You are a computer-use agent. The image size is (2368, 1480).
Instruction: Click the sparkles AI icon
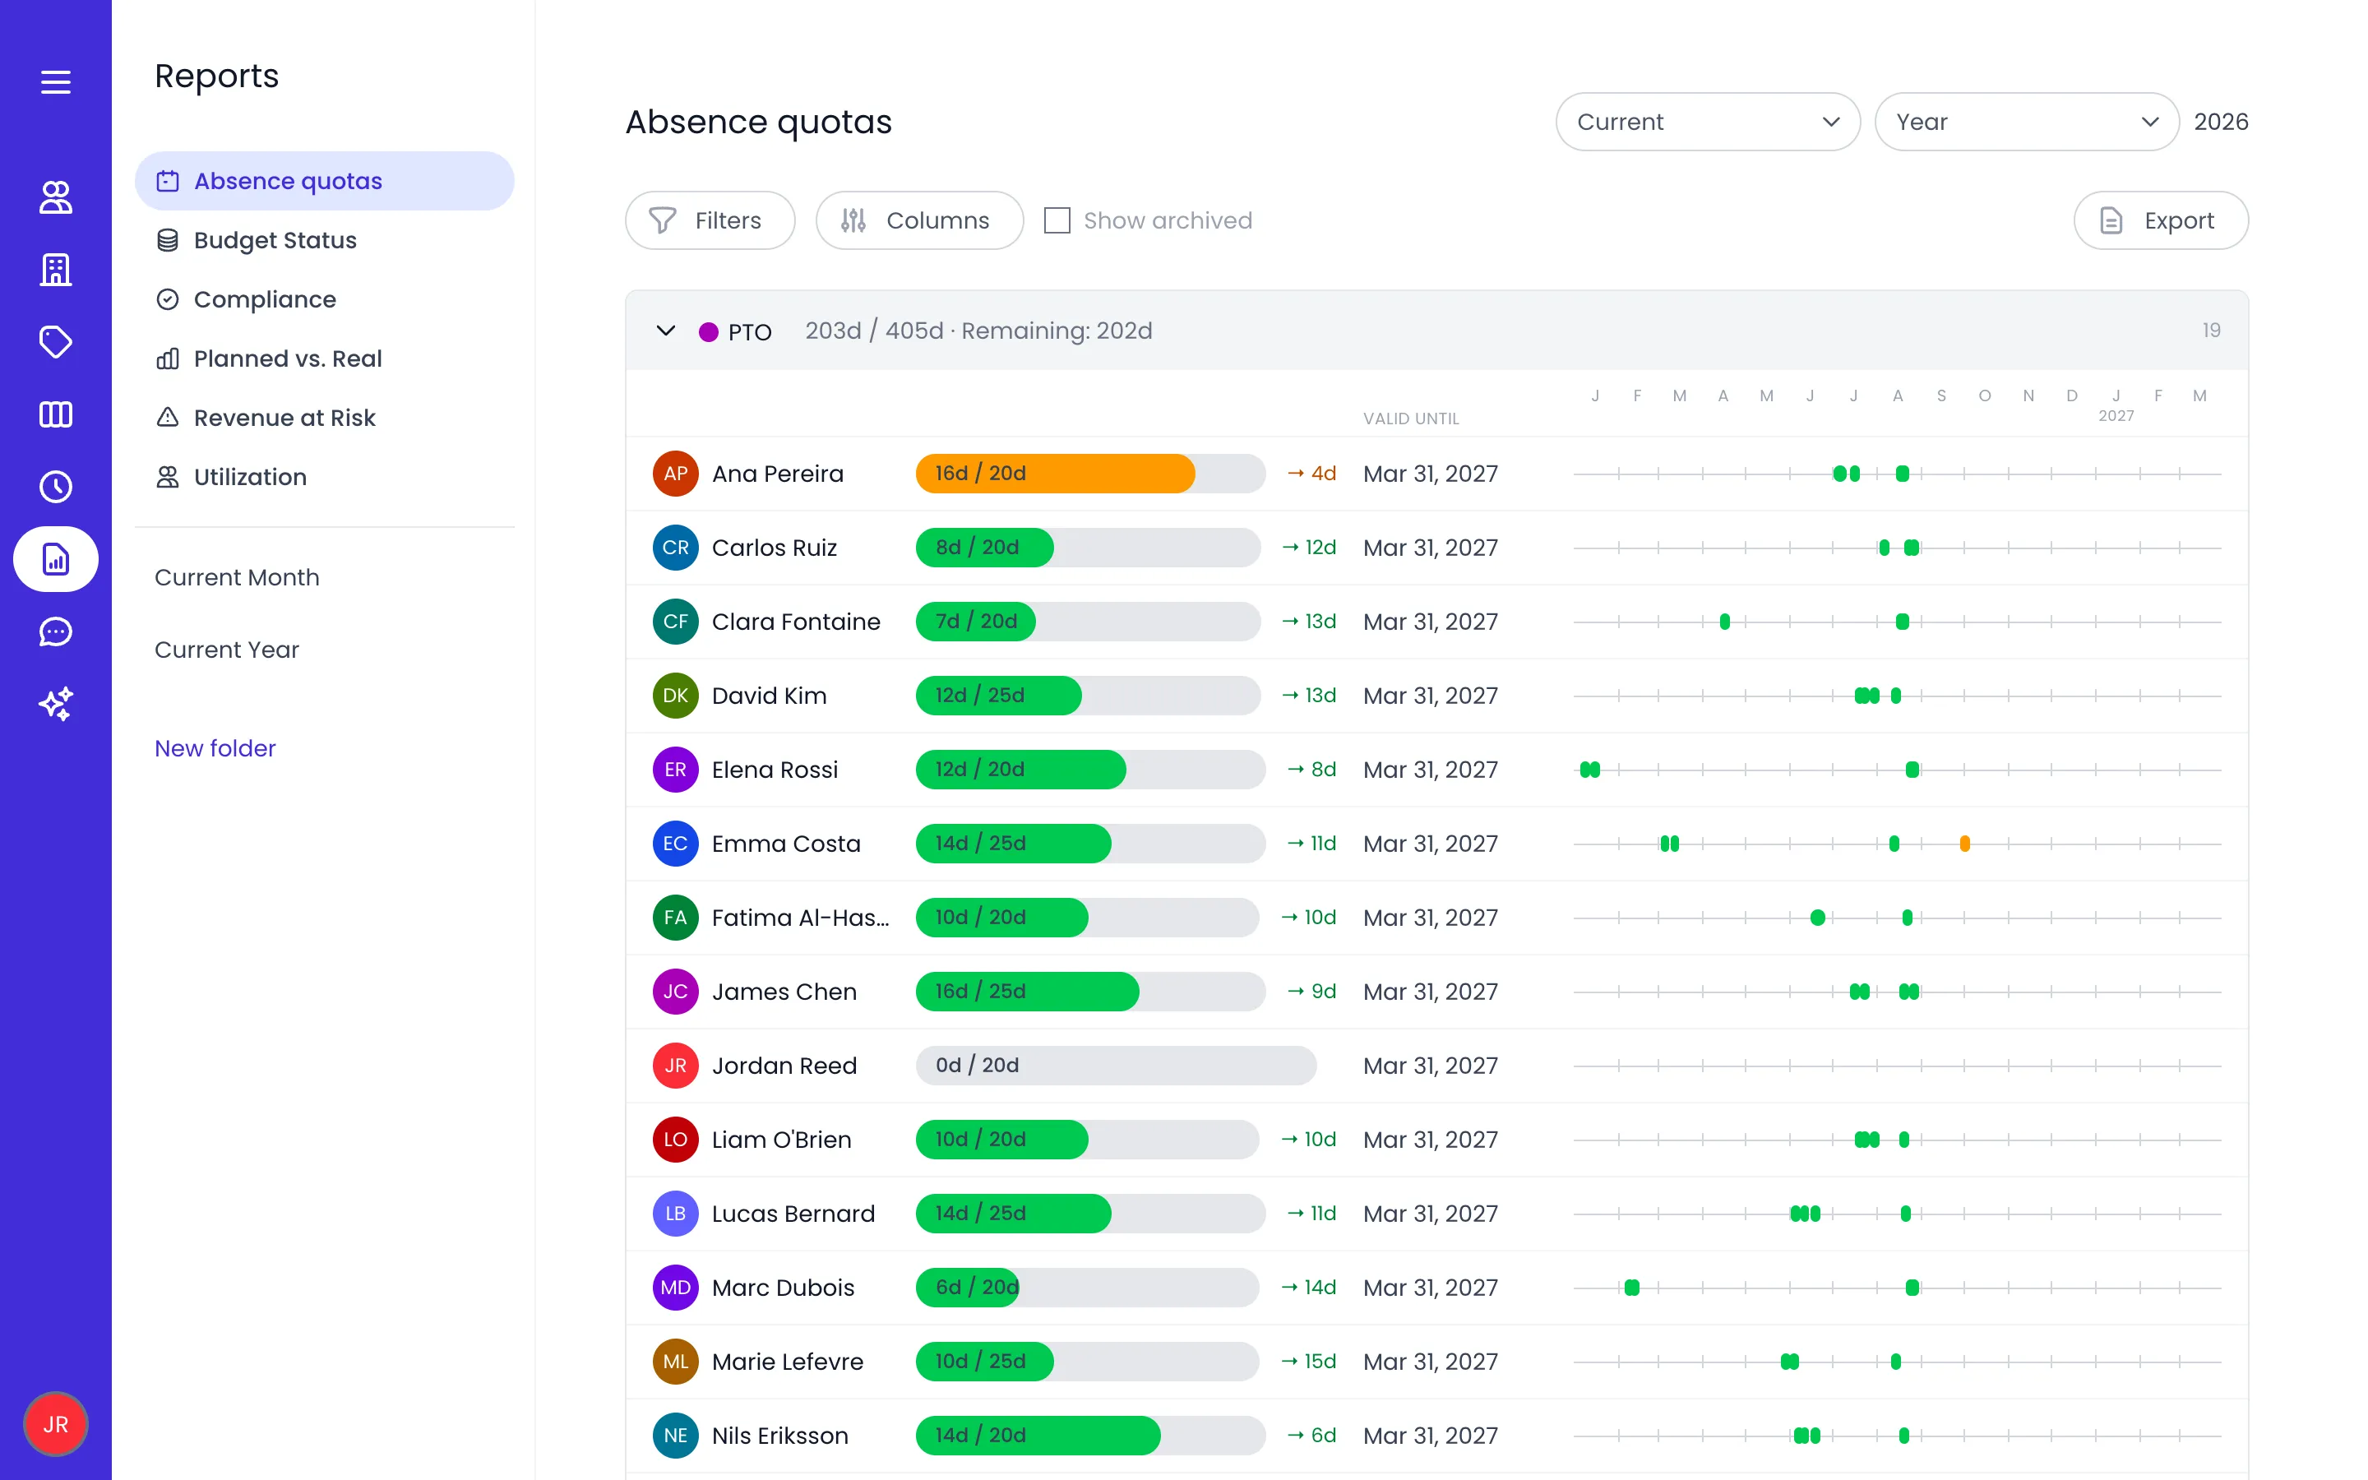[56, 704]
